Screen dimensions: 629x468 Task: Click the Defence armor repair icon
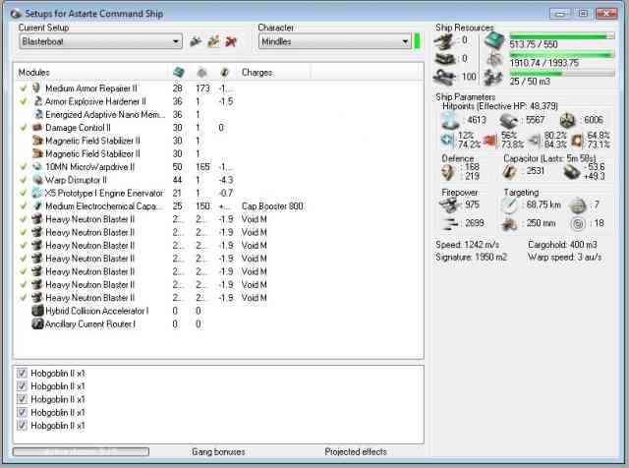448,172
